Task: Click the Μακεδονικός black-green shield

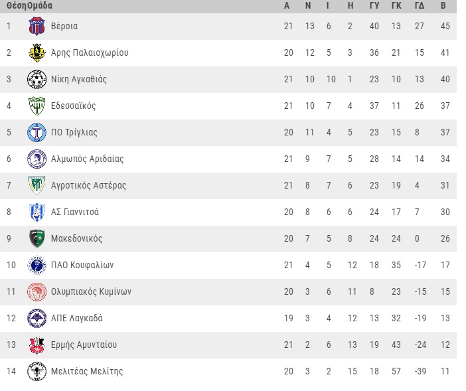Action: pyautogui.click(x=37, y=238)
